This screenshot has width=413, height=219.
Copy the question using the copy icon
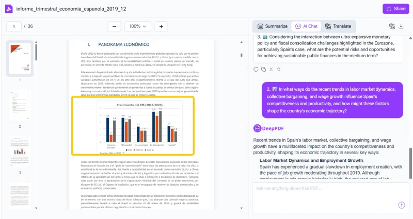pyautogui.click(x=263, y=69)
